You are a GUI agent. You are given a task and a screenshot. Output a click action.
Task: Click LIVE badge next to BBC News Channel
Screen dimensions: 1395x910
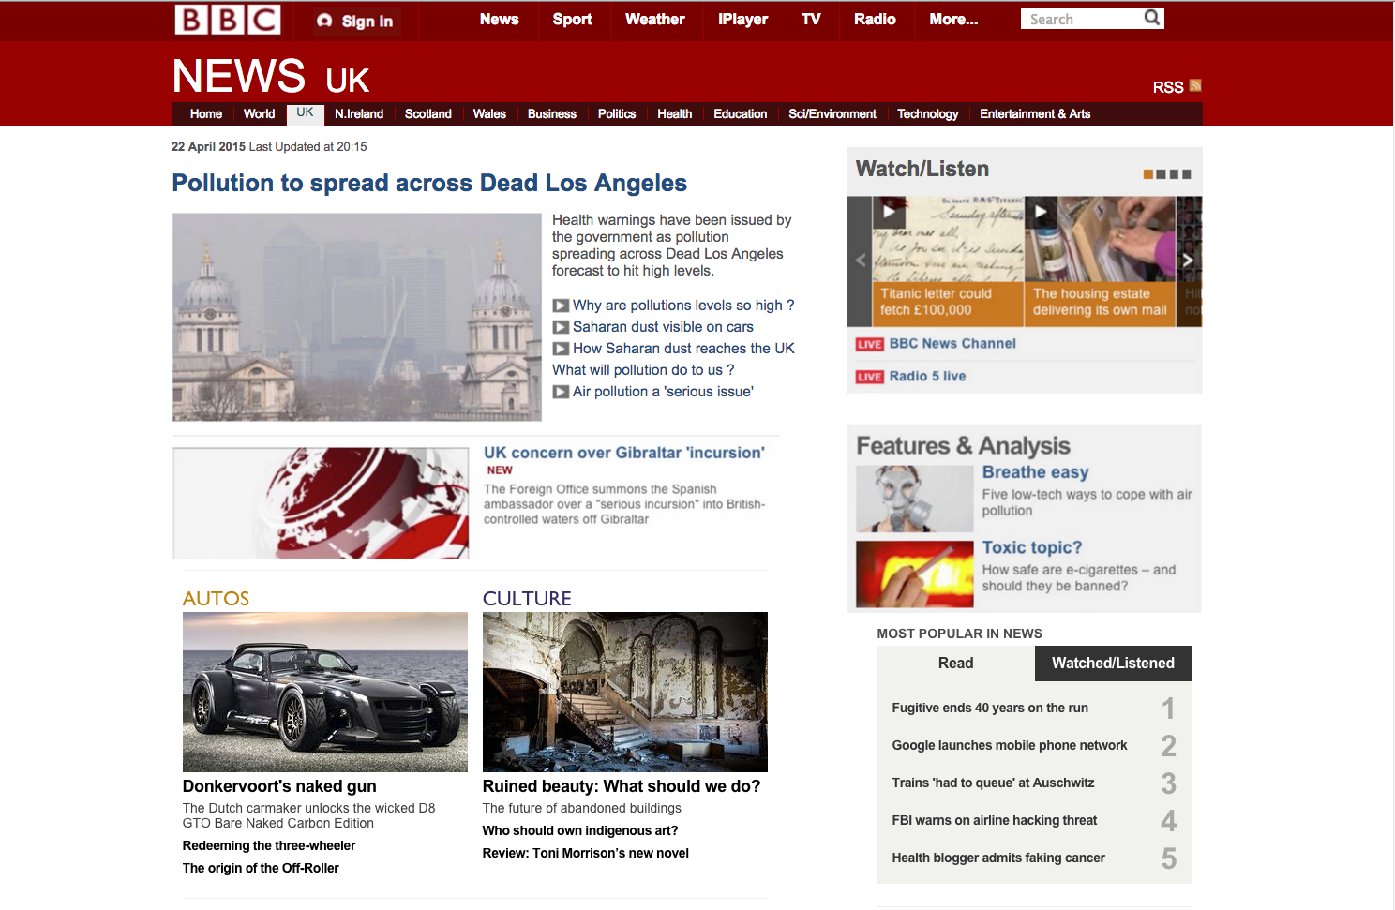click(870, 344)
